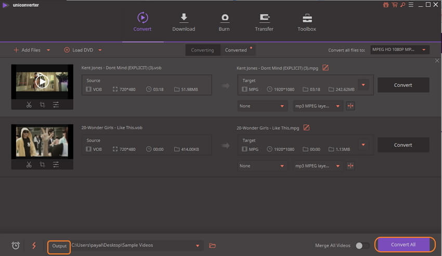This screenshot has height=256, width=442.
Task: Trim the Kent Jones video with scissors icon
Action: [29, 105]
